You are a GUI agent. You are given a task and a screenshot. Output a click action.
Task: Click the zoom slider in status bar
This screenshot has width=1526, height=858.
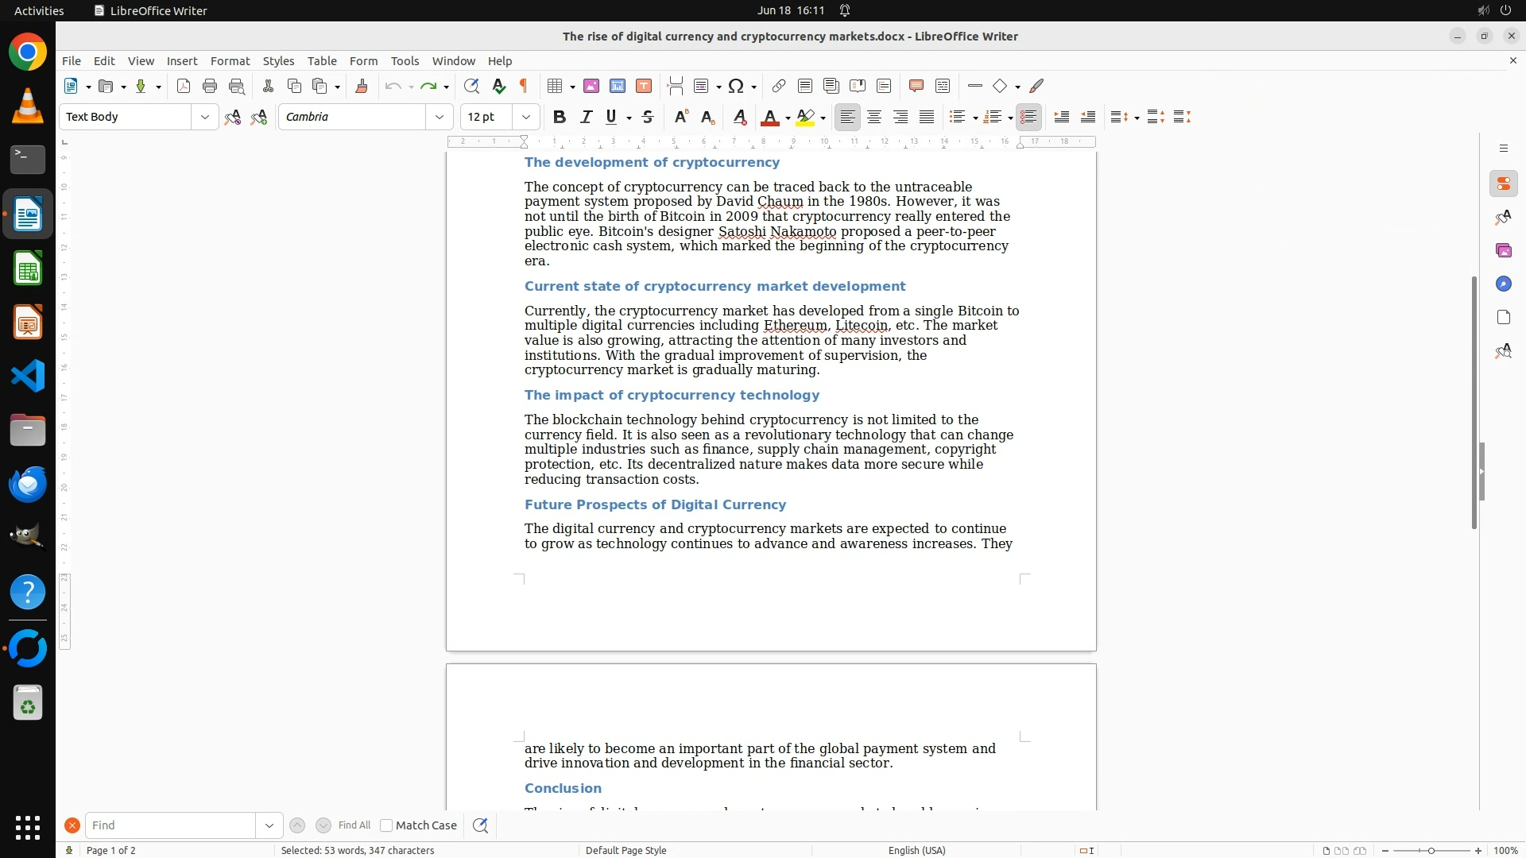click(1431, 850)
